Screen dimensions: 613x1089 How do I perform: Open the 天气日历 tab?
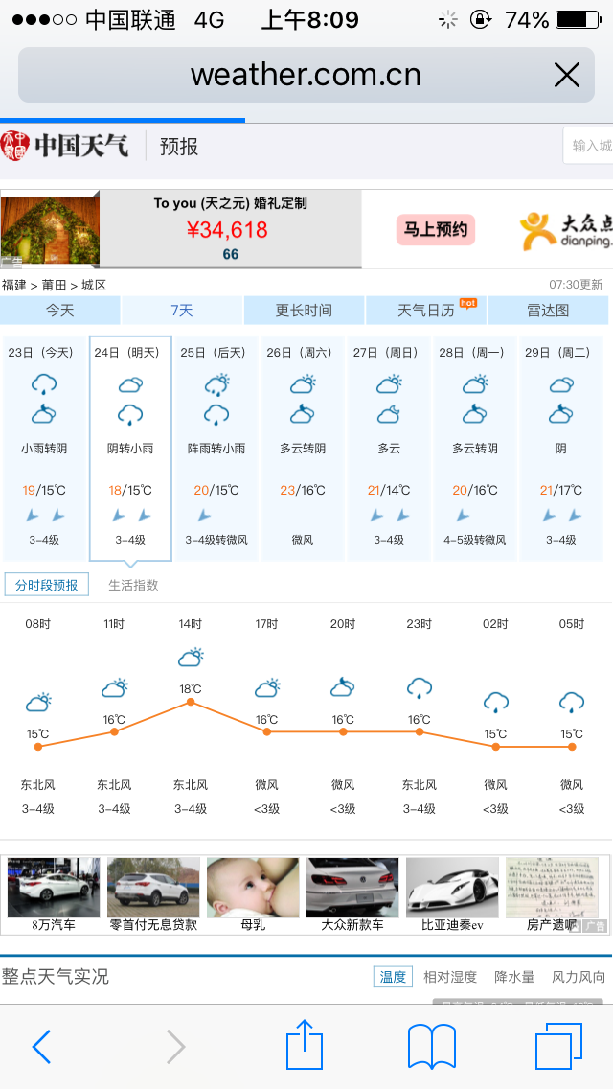pos(426,311)
